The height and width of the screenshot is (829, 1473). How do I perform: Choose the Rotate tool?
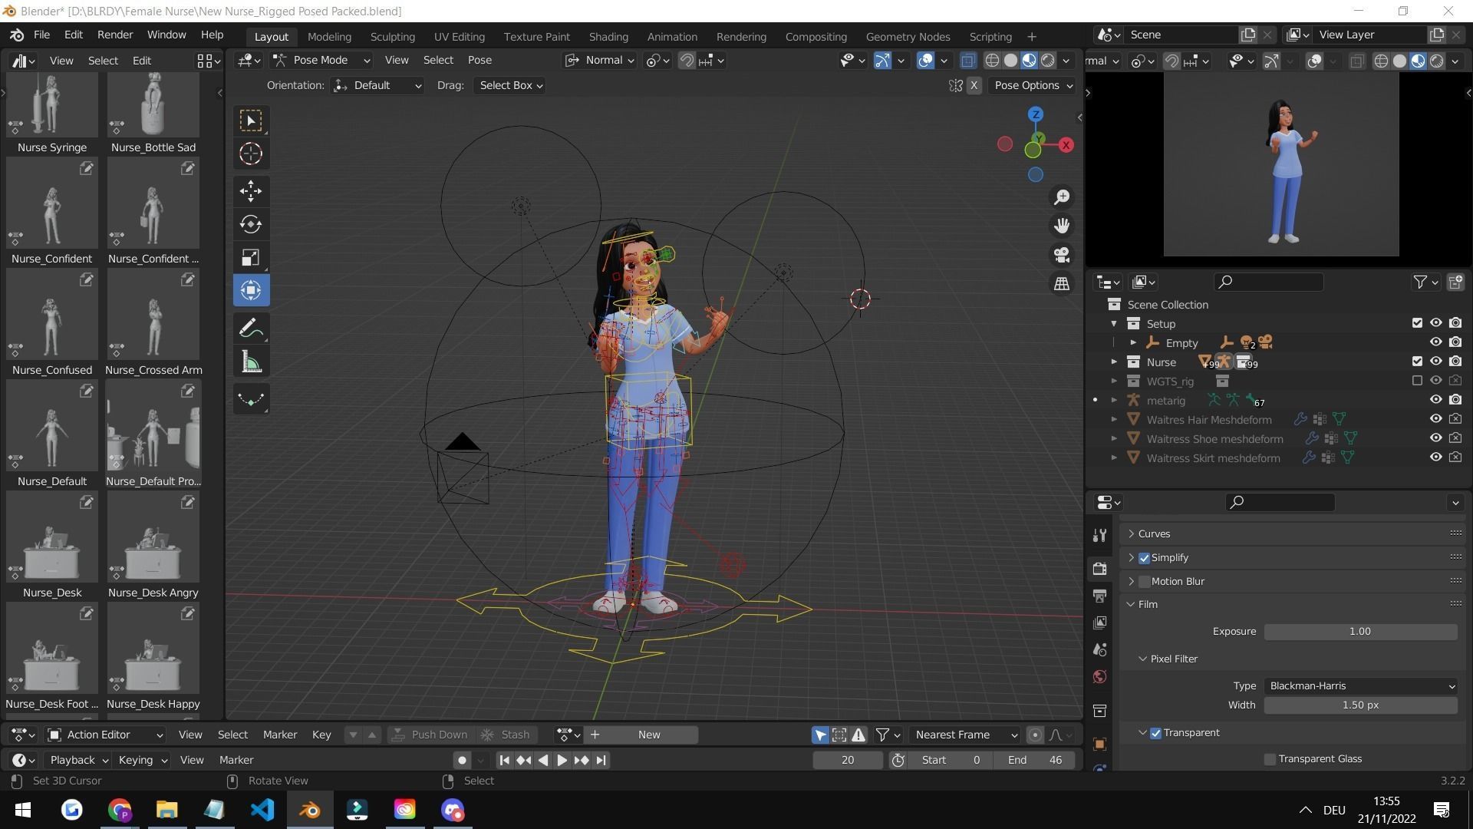251,224
